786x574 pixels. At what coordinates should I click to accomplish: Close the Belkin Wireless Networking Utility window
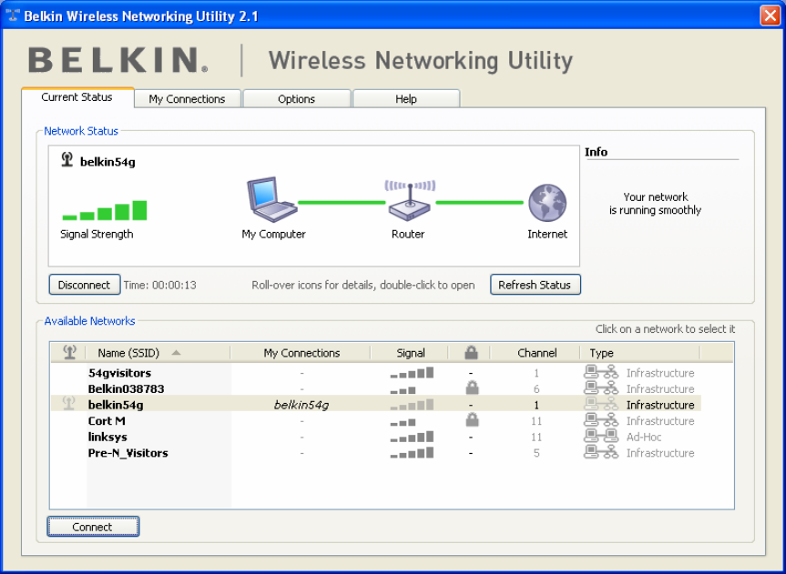tap(770, 15)
